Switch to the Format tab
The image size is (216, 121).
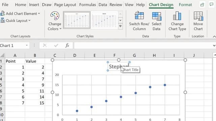(x=185, y=5)
